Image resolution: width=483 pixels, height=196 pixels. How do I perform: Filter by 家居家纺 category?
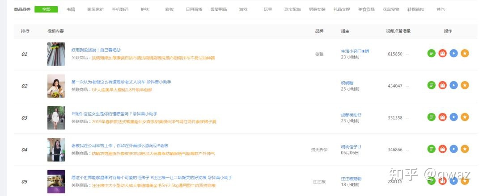96,9
